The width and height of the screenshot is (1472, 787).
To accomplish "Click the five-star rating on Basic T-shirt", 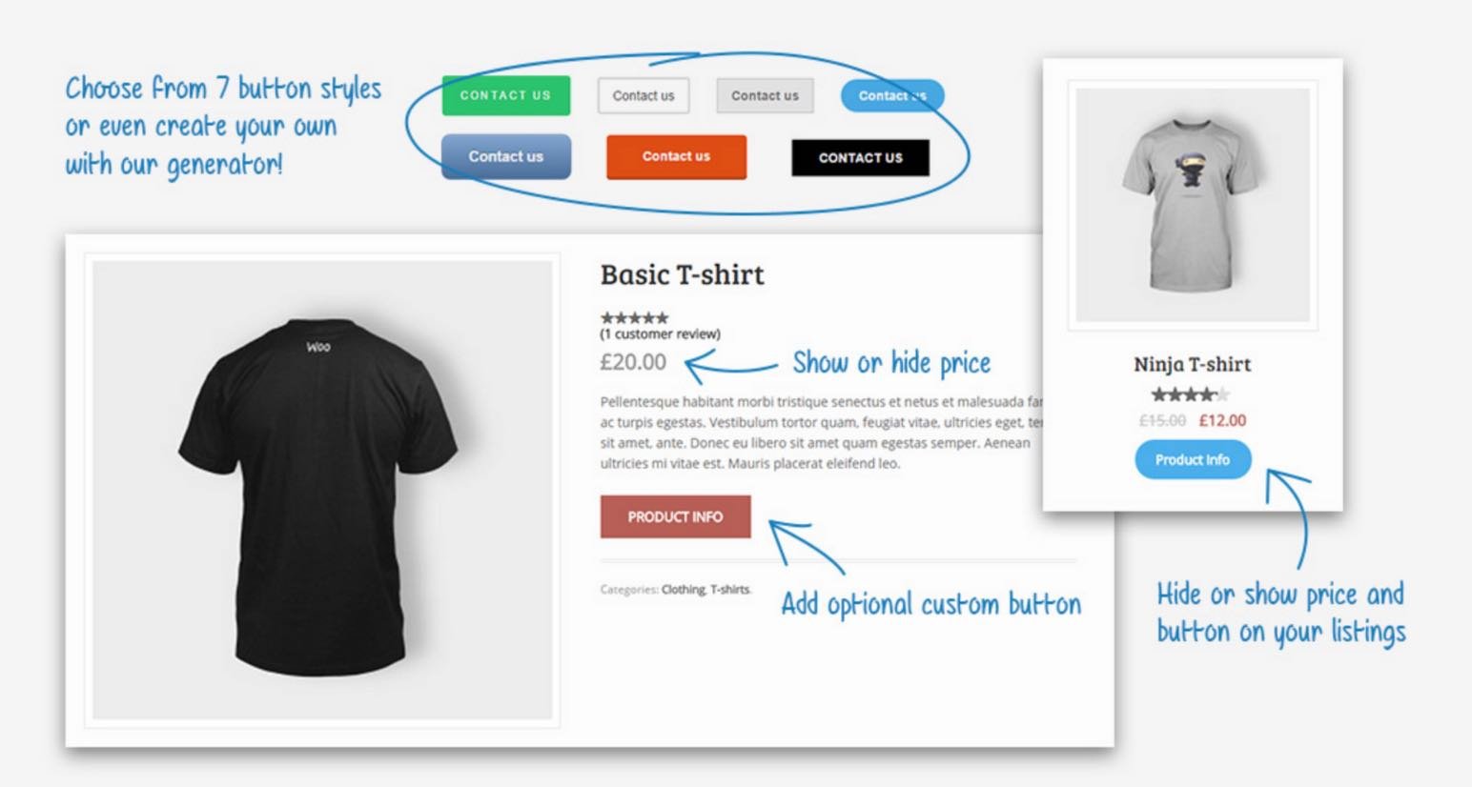I will (635, 317).
